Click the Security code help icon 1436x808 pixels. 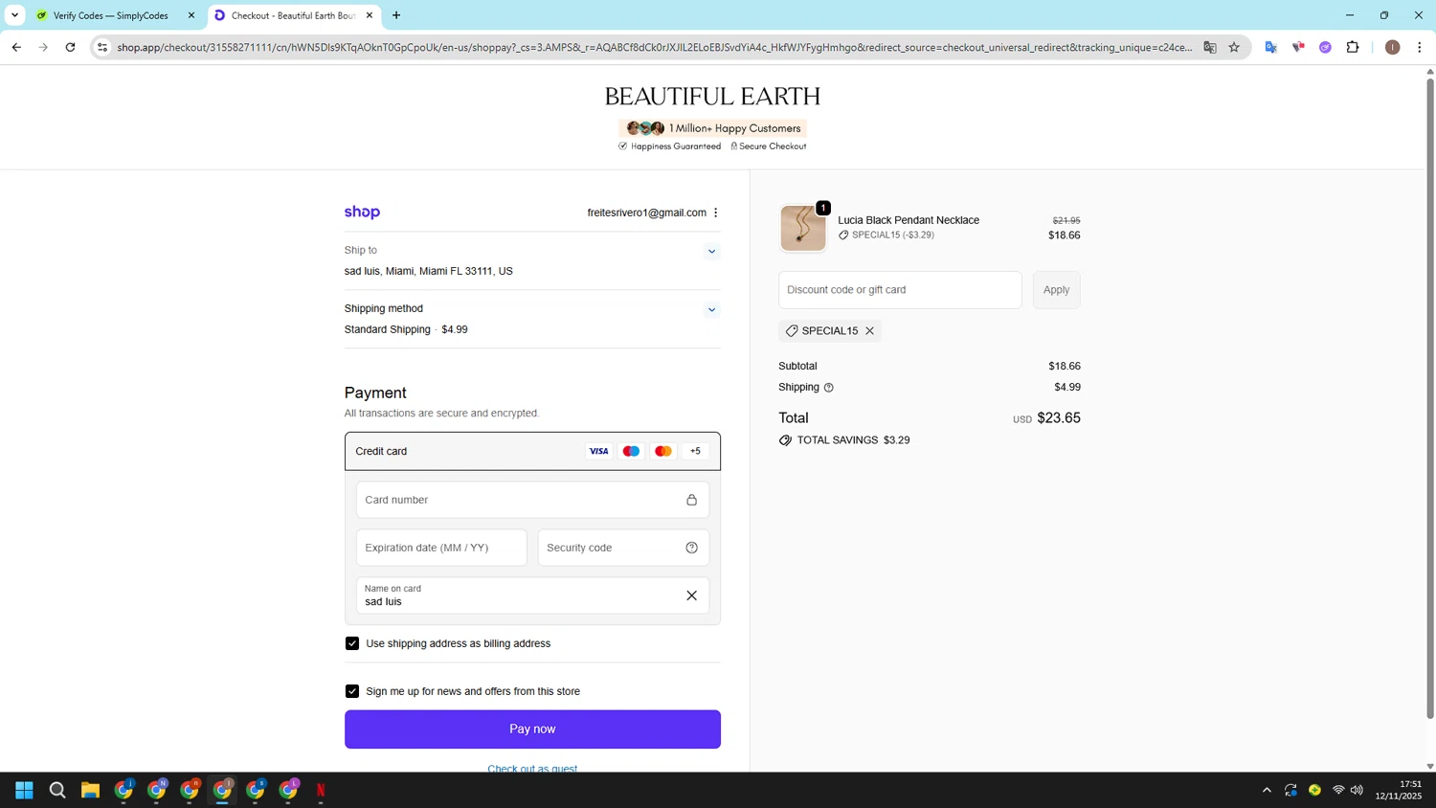coord(691,548)
